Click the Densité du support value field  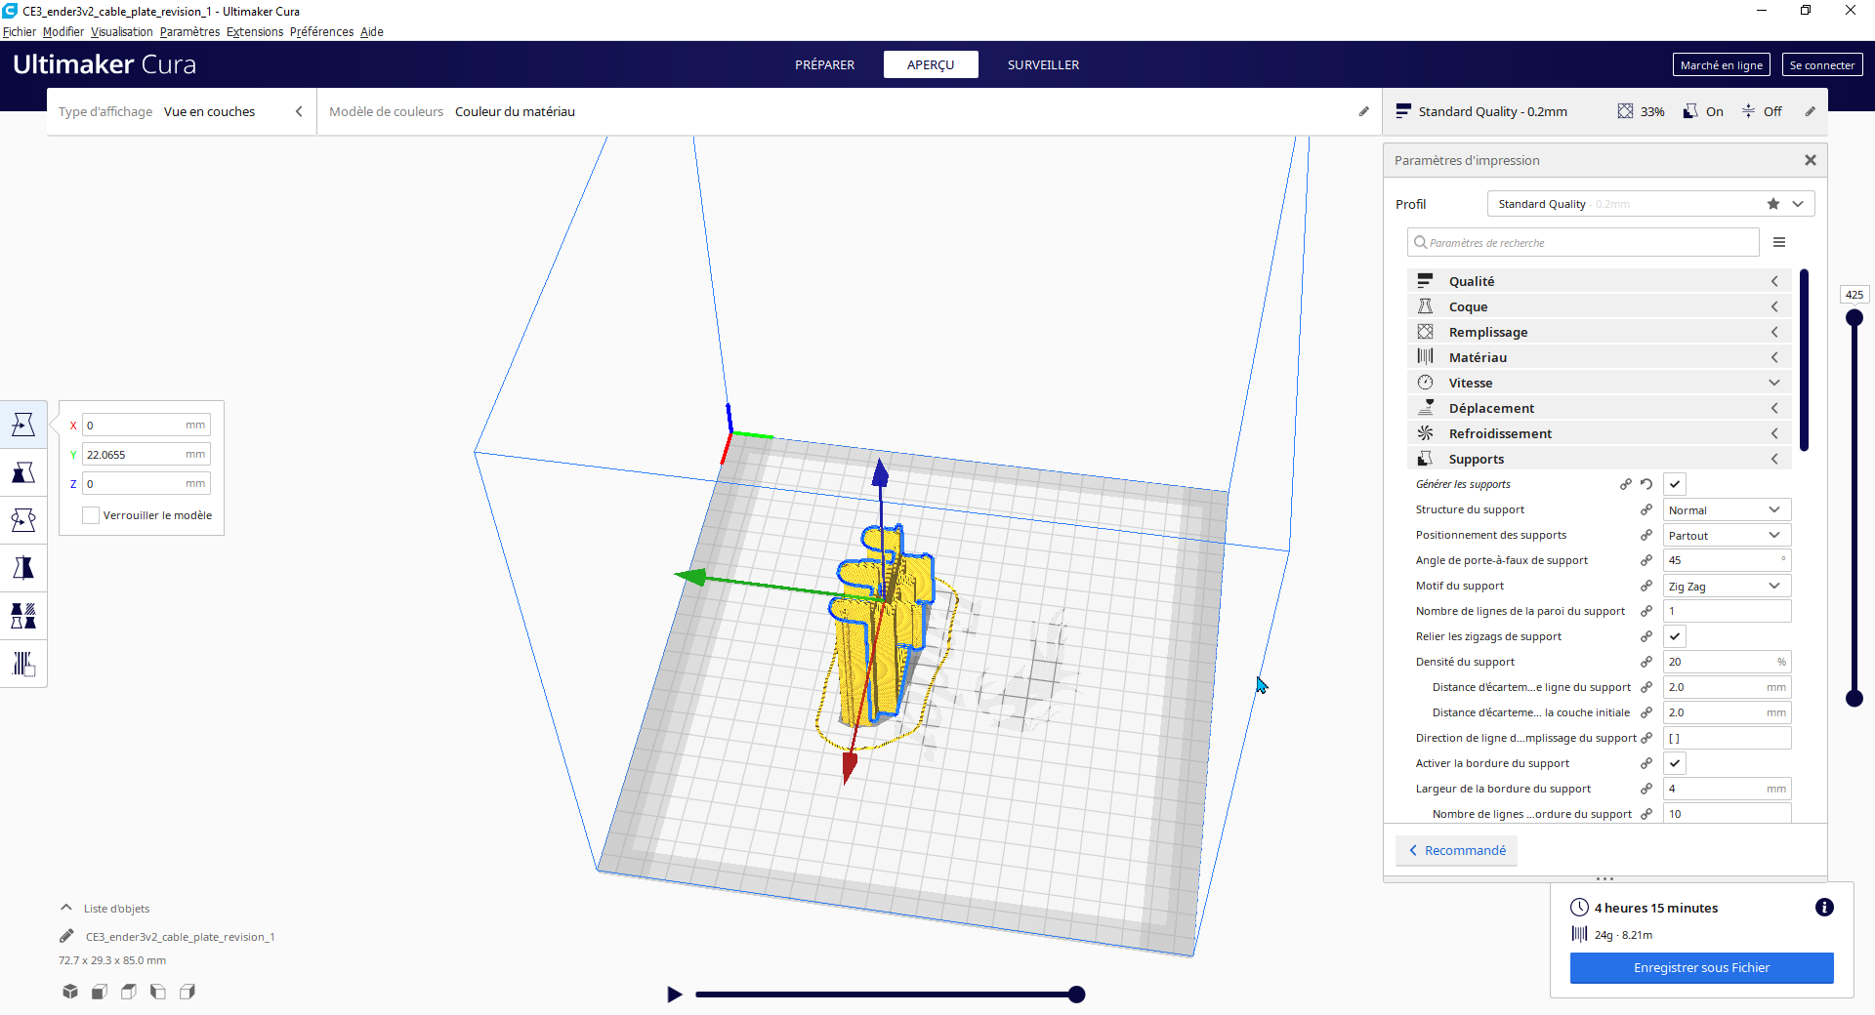(1728, 662)
